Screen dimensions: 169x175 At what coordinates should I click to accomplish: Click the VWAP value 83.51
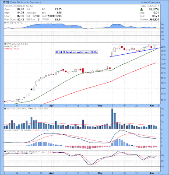tap(58, 19)
